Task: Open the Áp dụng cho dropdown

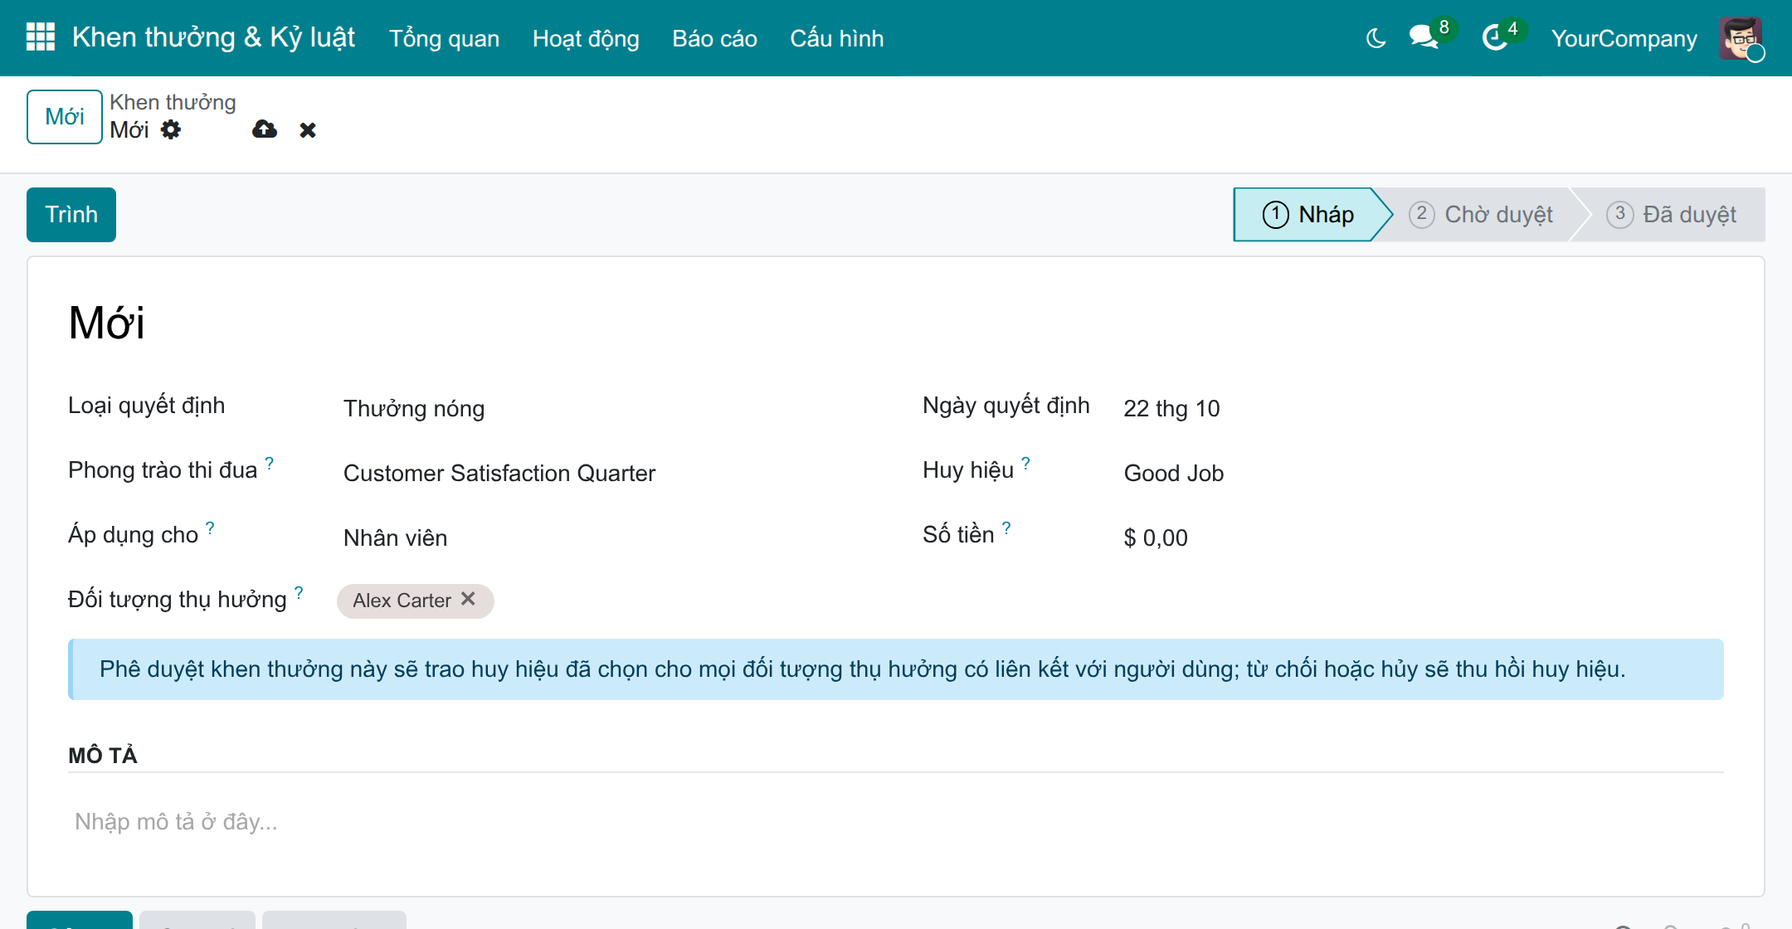Action: tap(614, 537)
